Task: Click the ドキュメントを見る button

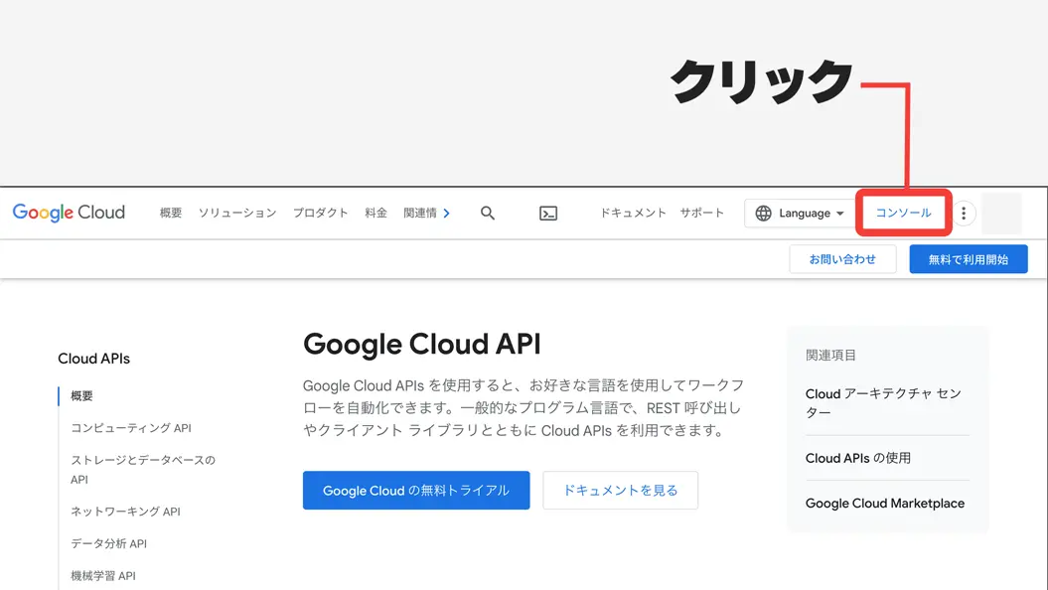Action: [x=620, y=491]
